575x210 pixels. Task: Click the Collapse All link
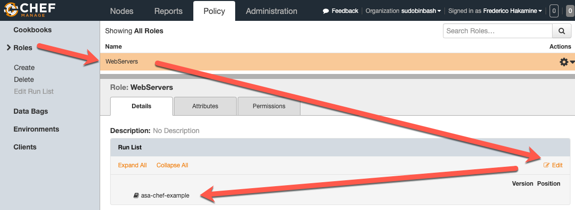pyautogui.click(x=172, y=165)
